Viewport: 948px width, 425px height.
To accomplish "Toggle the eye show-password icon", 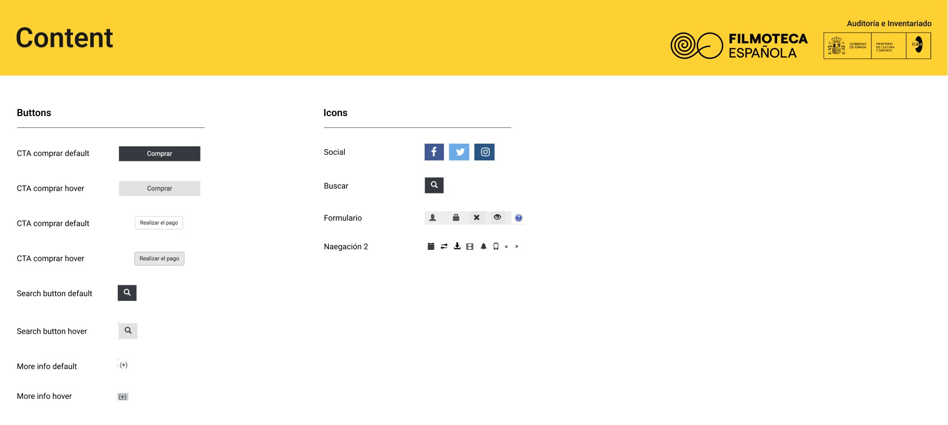I will 497,217.
